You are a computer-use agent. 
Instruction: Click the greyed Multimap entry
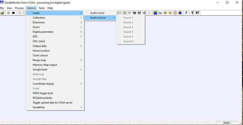55,74
